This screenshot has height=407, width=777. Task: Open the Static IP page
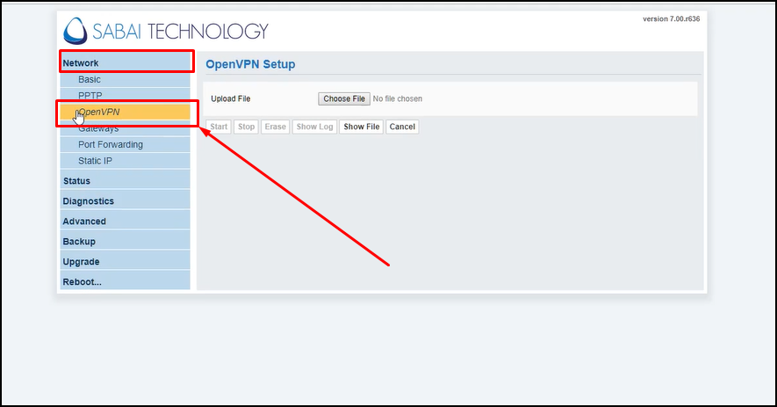click(95, 161)
